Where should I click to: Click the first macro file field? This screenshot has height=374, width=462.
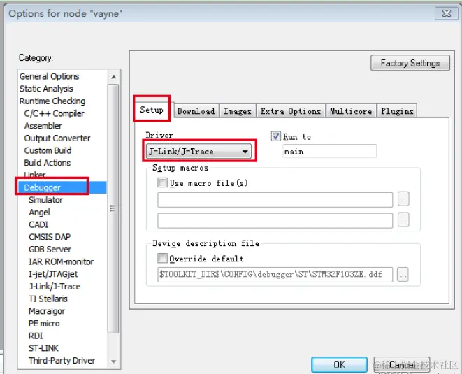point(275,200)
